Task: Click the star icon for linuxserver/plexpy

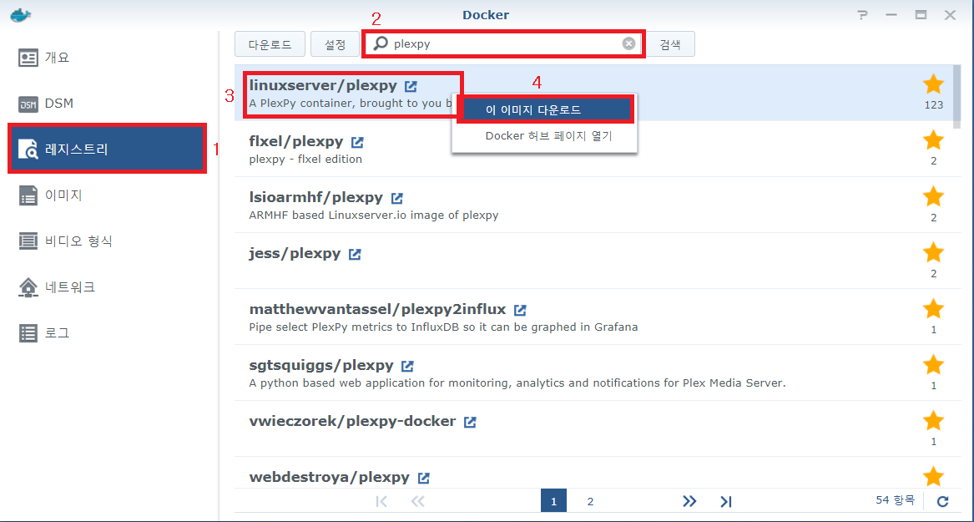Action: [x=933, y=84]
